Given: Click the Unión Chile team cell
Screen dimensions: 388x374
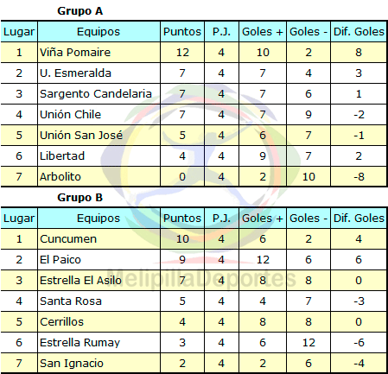Looking at the screenshot, I should 99,114.
